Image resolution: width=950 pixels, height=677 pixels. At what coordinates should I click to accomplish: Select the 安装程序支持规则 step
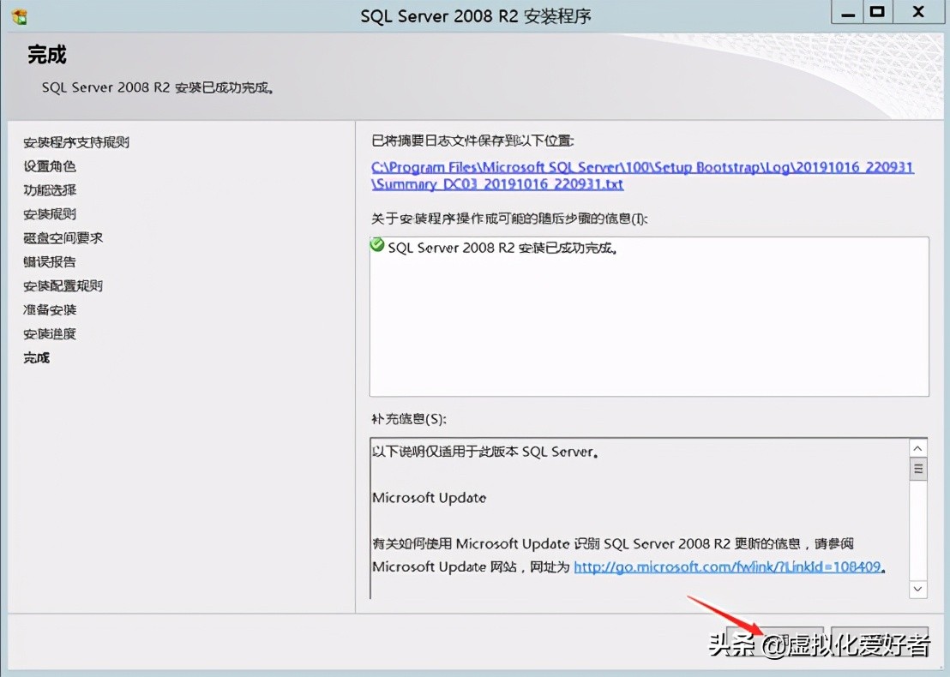tap(76, 142)
